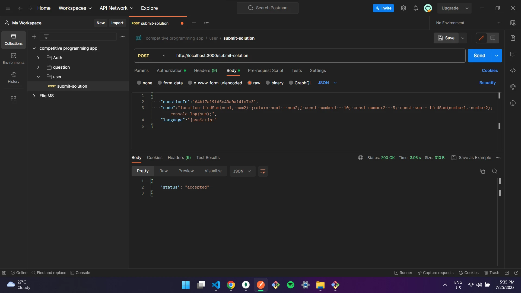The height and width of the screenshot is (293, 521).
Task: Toggle response line wrap icon
Action: point(263,171)
